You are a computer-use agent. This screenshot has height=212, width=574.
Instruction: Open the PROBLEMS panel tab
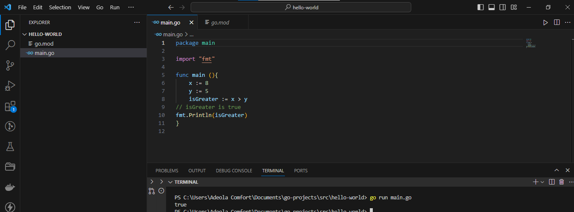click(167, 171)
